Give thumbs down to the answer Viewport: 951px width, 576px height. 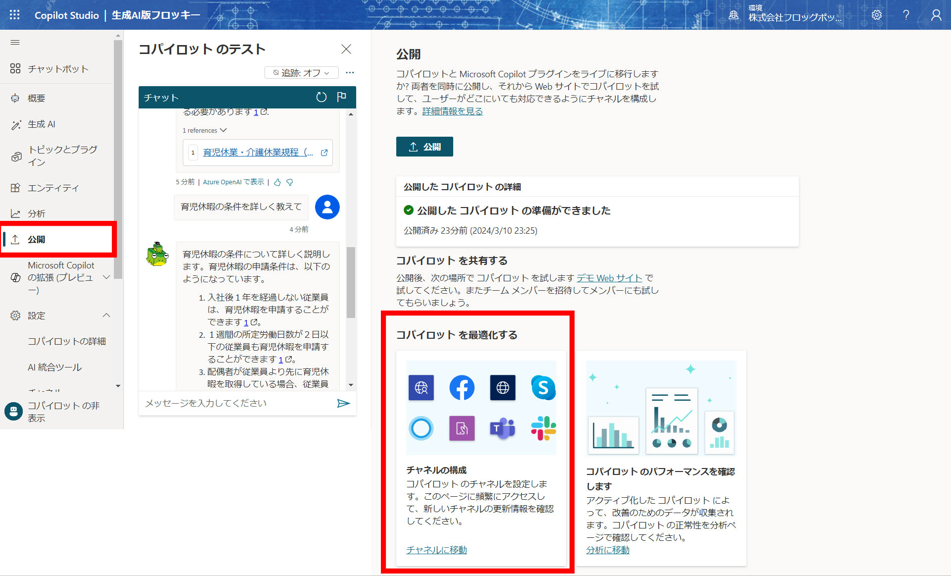(x=290, y=182)
